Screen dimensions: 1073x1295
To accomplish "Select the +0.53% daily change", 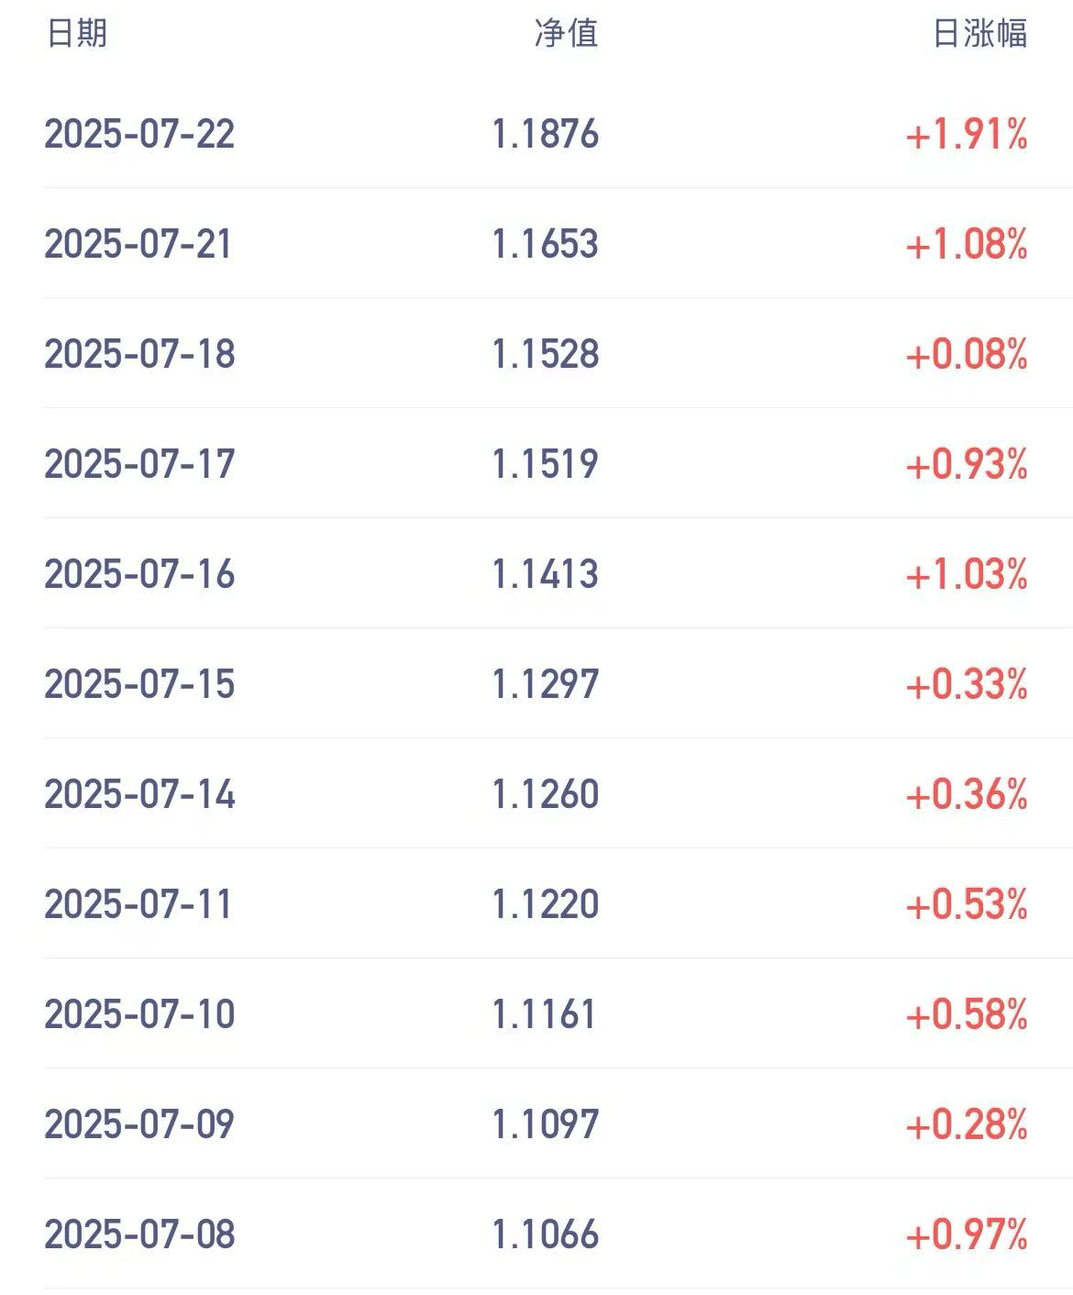I will pyautogui.click(x=967, y=904).
